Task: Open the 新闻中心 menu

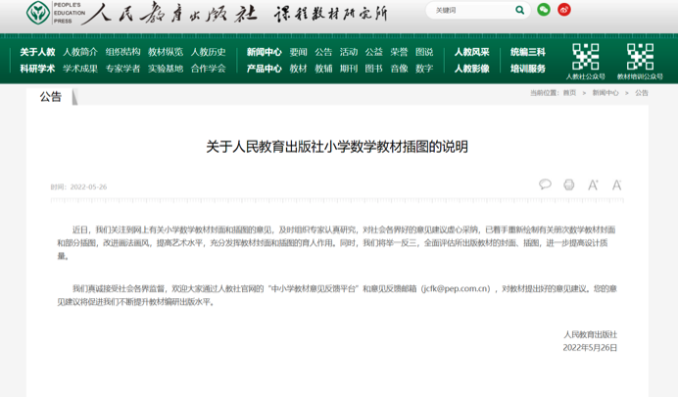Action: click(264, 52)
